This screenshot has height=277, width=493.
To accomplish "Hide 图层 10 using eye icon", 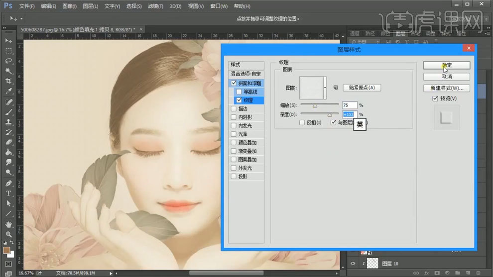I will pos(354,264).
